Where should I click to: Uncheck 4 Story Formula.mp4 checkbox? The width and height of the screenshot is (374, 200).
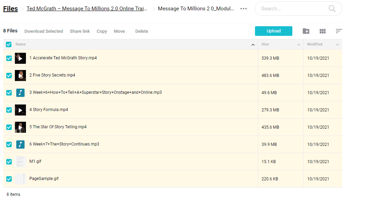[x=9, y=110]
